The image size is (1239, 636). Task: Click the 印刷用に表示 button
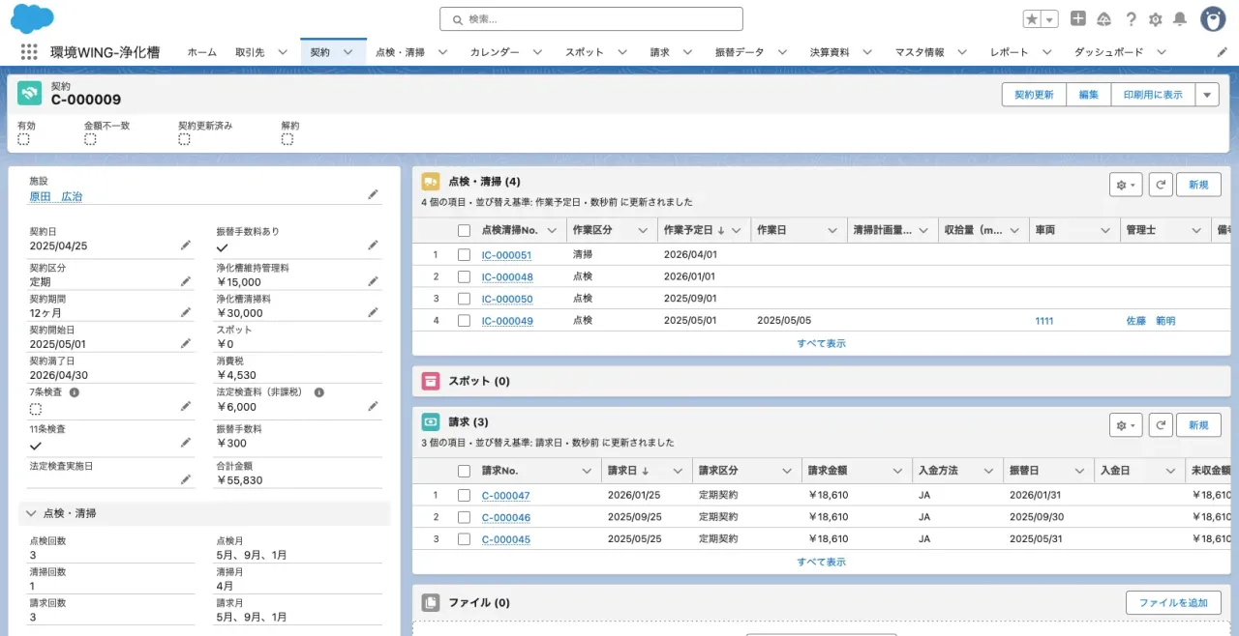[x=1154, y=95]
